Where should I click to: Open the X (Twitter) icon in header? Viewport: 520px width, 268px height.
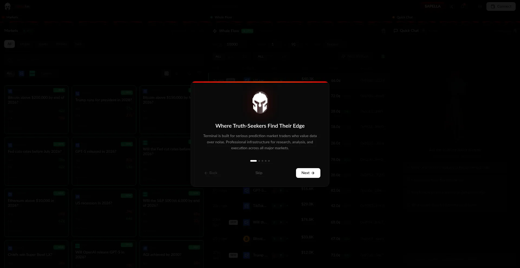coord(451,6)
